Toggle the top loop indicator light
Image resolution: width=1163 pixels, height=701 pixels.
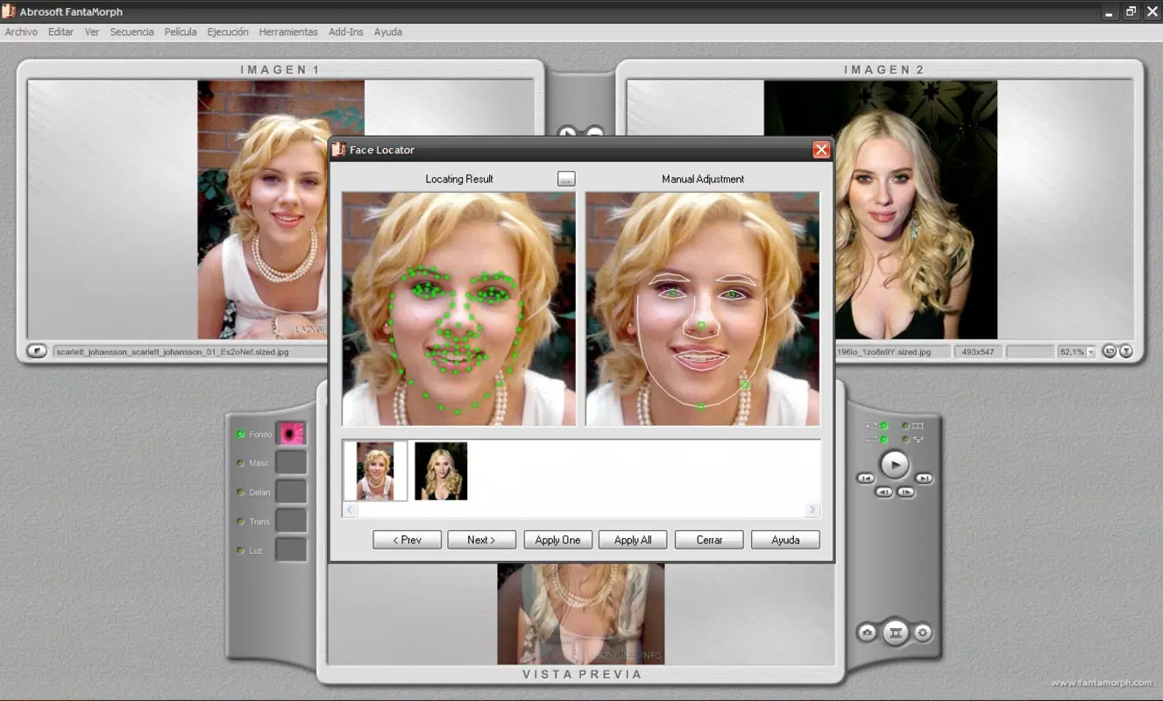coord(884,426)
